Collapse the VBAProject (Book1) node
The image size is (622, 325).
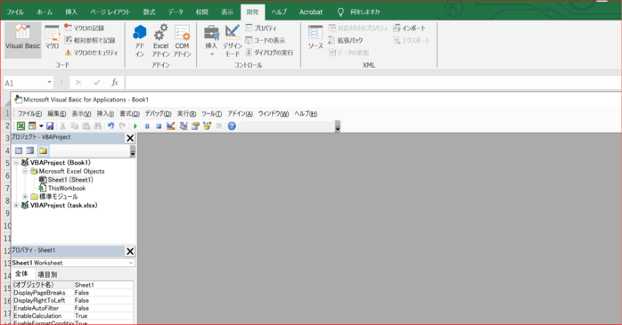tap(16, 162)
